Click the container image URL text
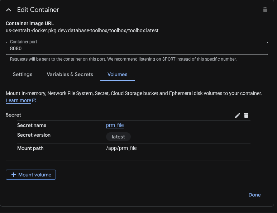Viewport: 277px width, 213px height. [82, 30]
